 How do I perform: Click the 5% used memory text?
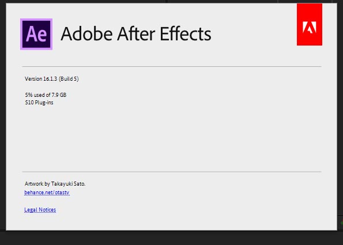click(35, 95)
